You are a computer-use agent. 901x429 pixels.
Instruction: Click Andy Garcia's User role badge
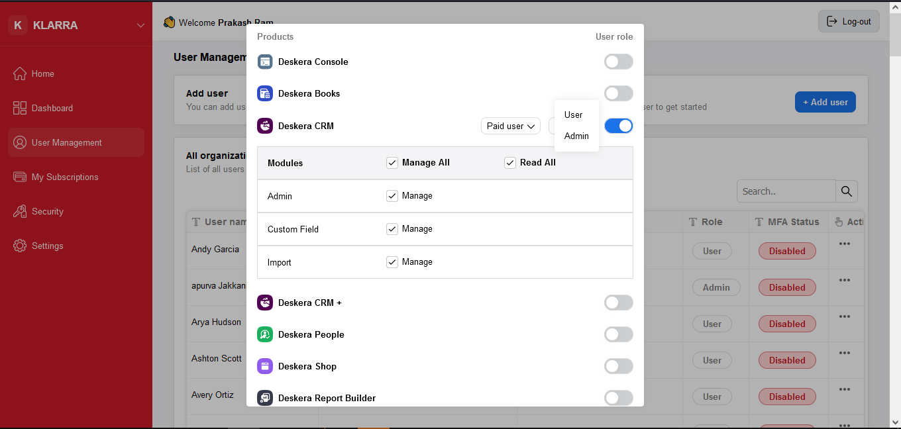712,251
